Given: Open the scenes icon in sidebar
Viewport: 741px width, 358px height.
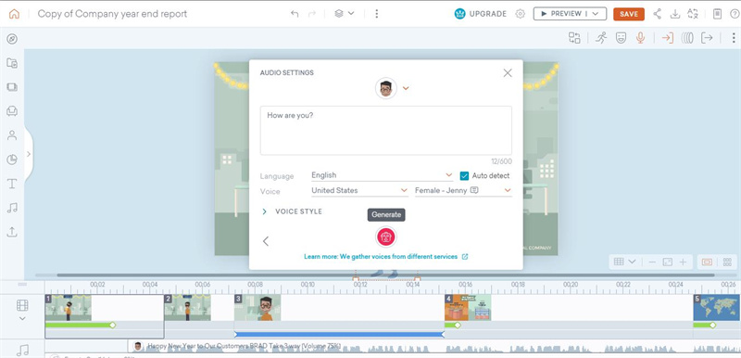Looking at the screenshot, I should (x=12, y=87).
